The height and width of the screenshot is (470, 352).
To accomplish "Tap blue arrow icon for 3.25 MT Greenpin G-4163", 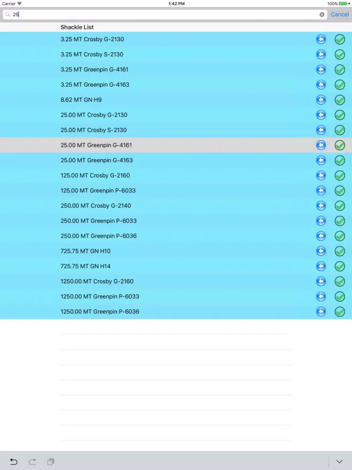I will tap(321, 85).
